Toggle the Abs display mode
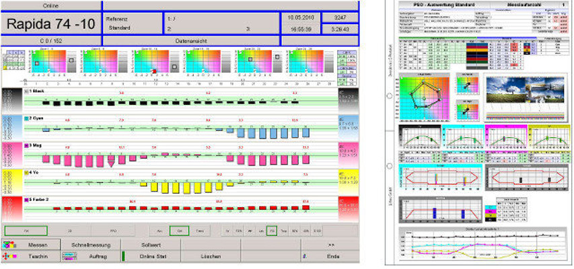This screenshot has height=269, width=574. [159, 231]
